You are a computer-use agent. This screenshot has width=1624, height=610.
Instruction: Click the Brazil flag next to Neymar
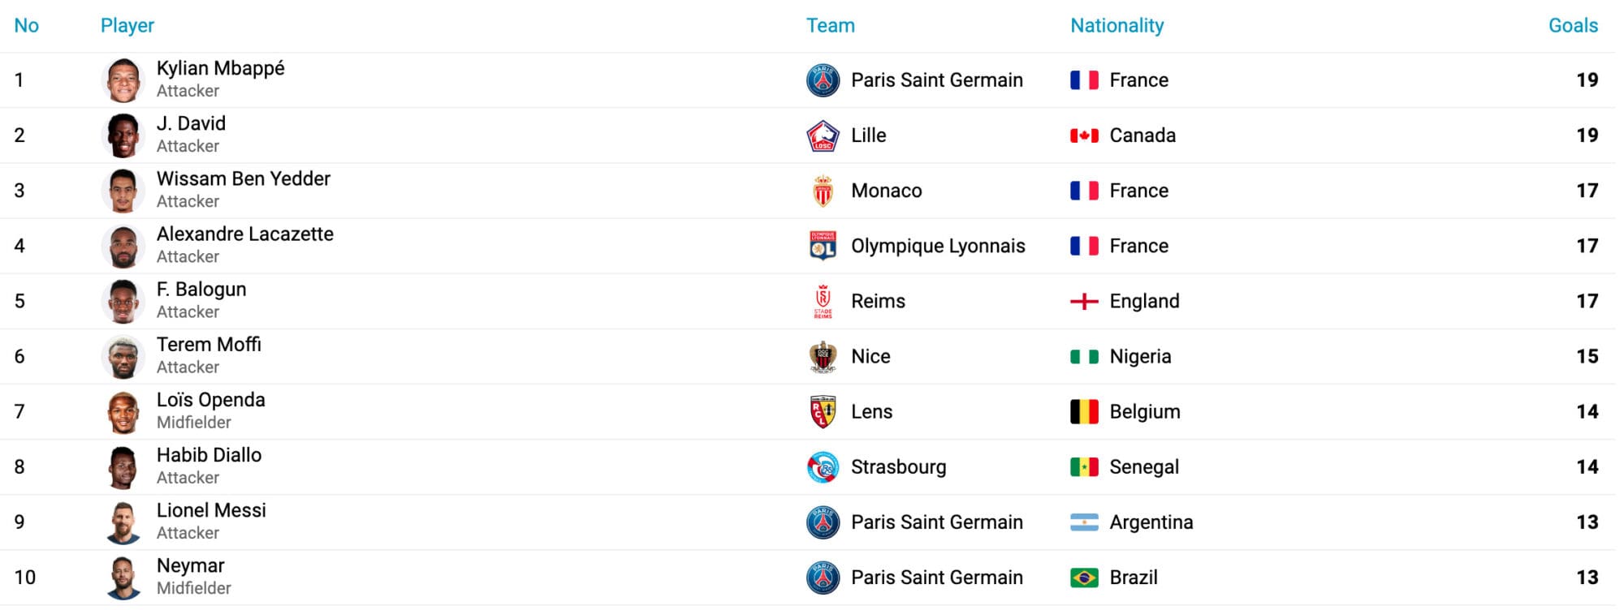[1083, 578]
